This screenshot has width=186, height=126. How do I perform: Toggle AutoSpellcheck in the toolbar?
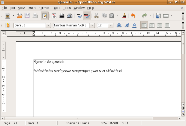tap(87, 15)
